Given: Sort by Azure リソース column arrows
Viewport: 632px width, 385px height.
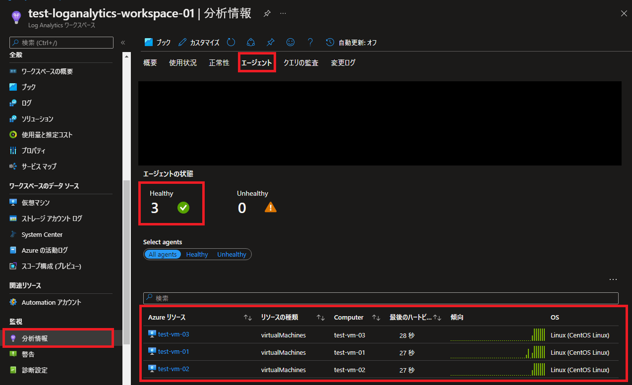Looking at the screenshot, I should (248, 318).
